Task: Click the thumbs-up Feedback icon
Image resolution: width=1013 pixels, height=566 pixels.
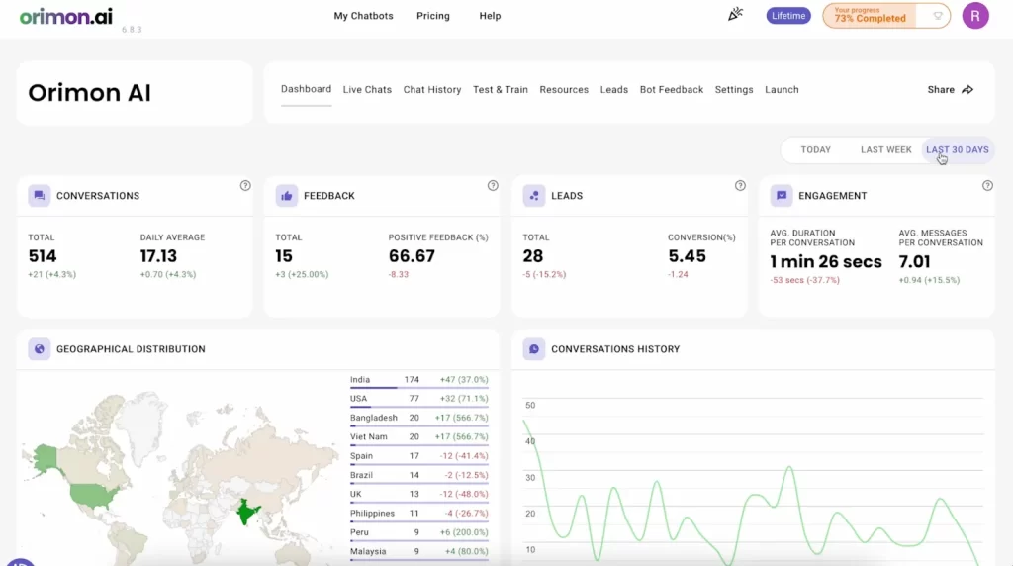Action: pyautogui.click(x=287, y=196)
